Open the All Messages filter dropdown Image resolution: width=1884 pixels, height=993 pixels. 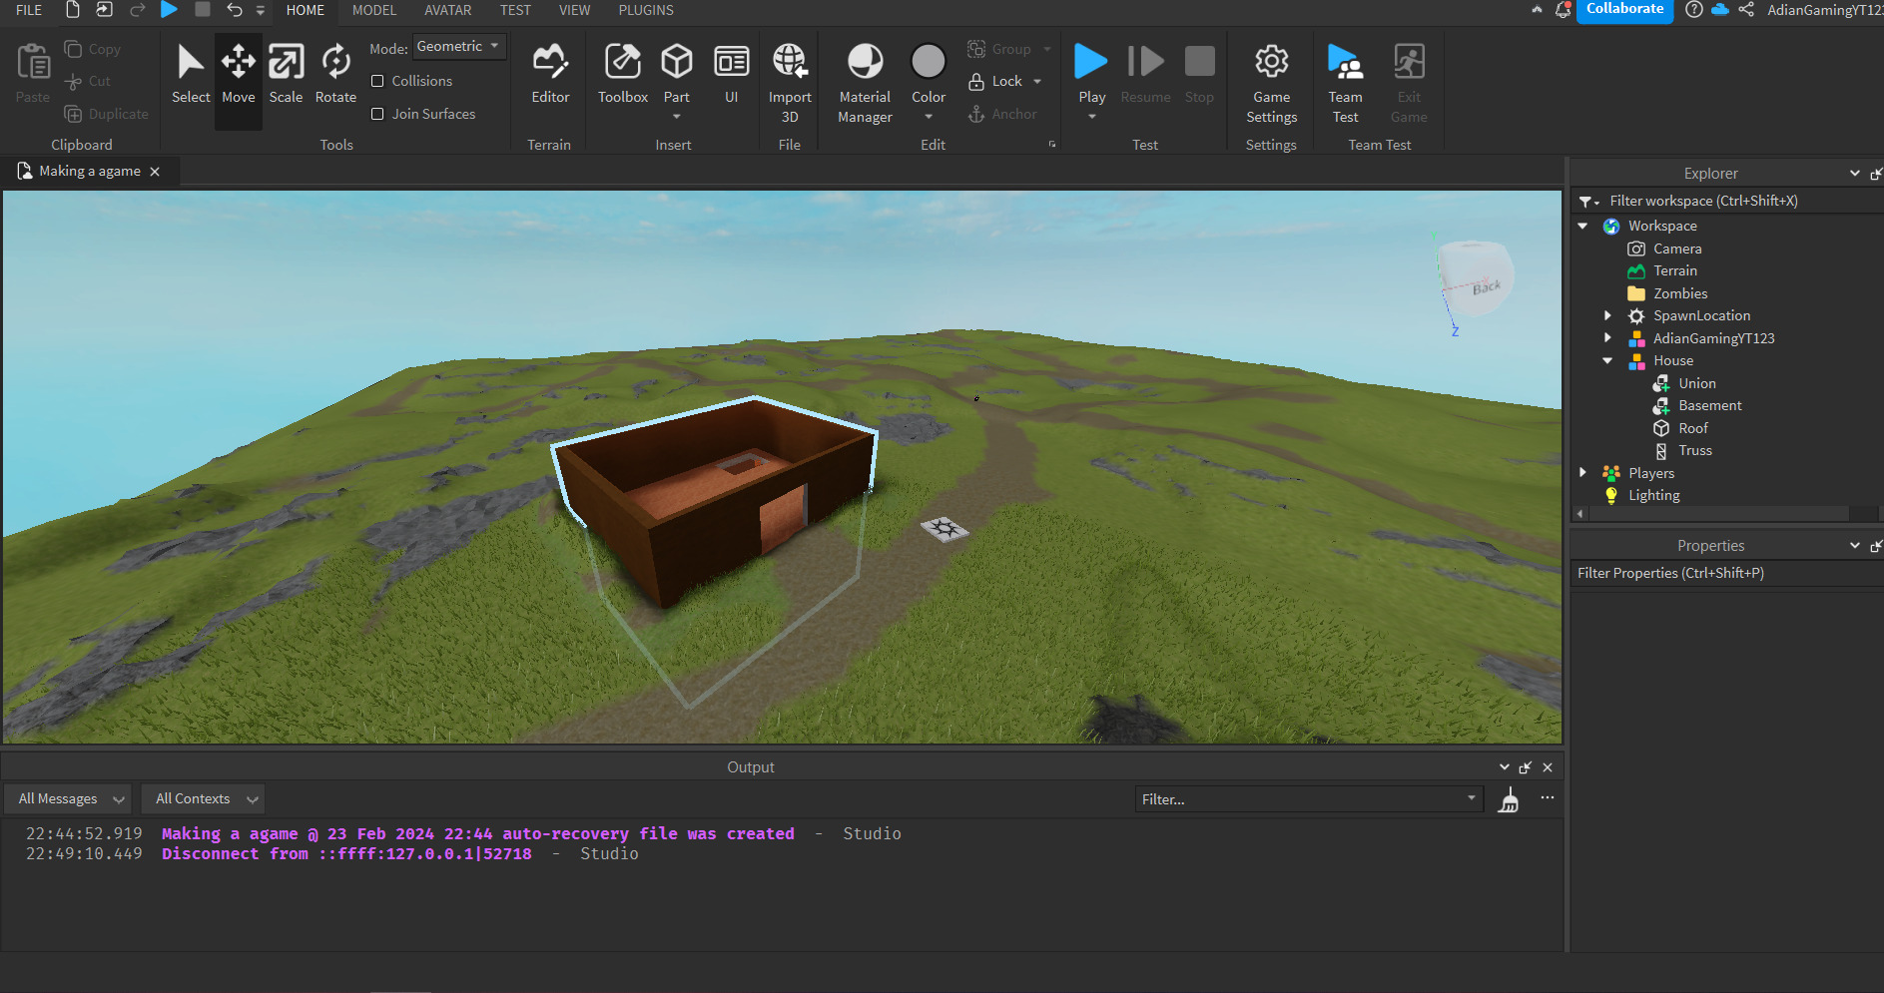pyautogui.click(x=68, y=799)
